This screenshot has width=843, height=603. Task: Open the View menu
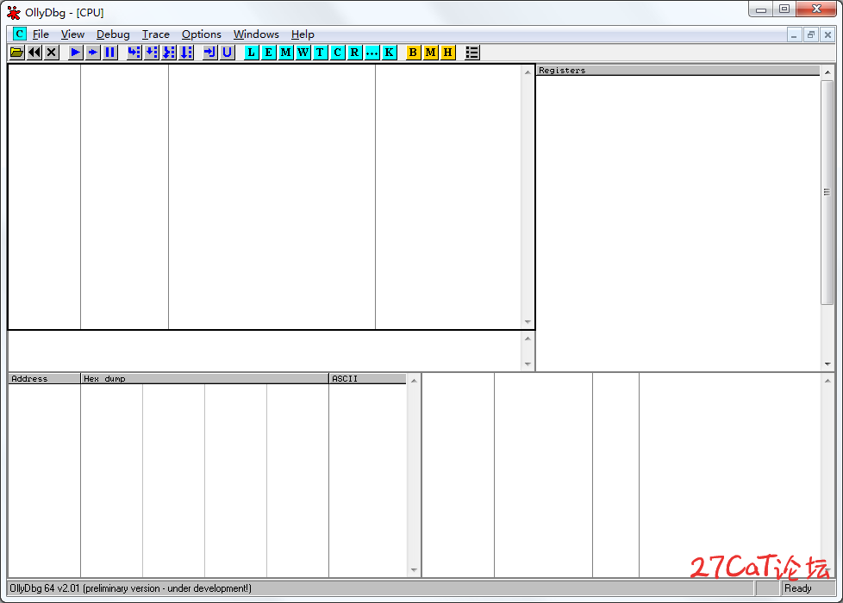pyautogui.click(x=72, y=34)
